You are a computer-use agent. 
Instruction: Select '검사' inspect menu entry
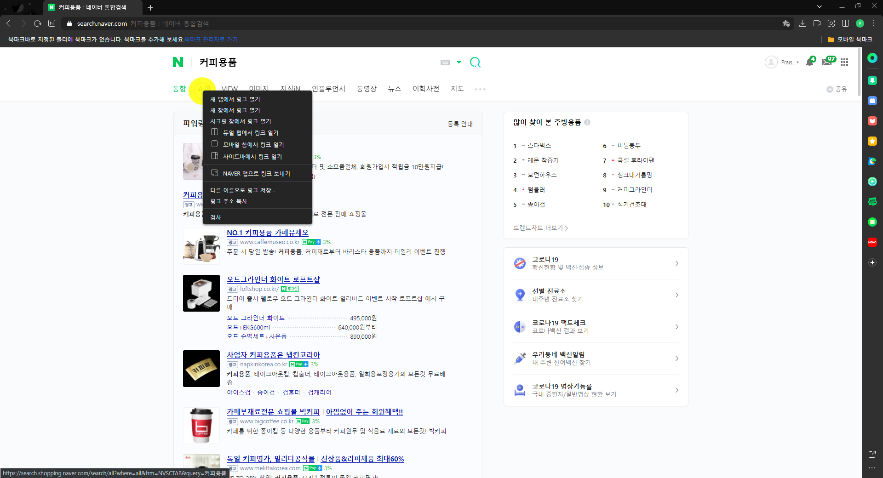(x=258, y=217)
